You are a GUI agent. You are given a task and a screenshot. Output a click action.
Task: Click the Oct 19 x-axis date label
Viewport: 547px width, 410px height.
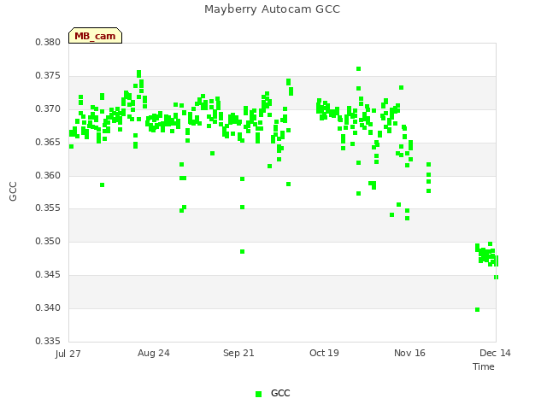tap(324, 353)
